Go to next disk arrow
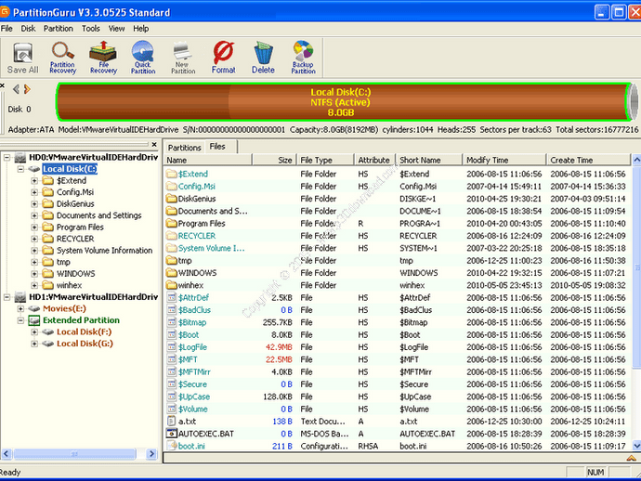Image resolution: width=641 pixels, height=481 pixels. tap(27, 89)
